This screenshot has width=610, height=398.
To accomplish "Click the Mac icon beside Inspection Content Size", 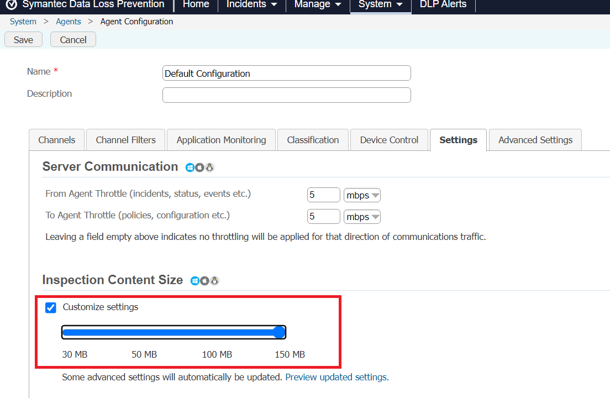I will click(204, 281).
